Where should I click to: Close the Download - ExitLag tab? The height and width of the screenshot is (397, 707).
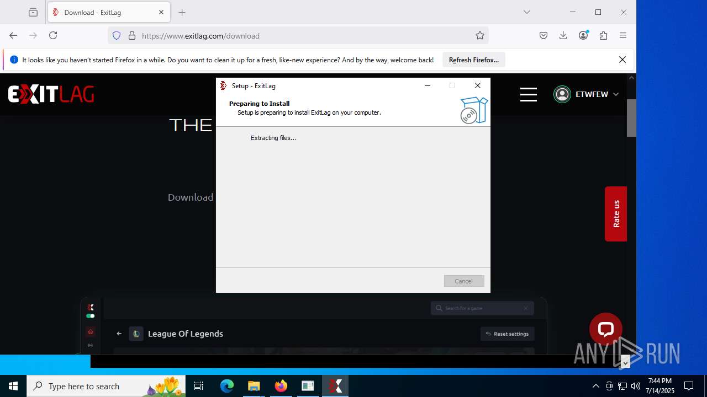(161, 12)
